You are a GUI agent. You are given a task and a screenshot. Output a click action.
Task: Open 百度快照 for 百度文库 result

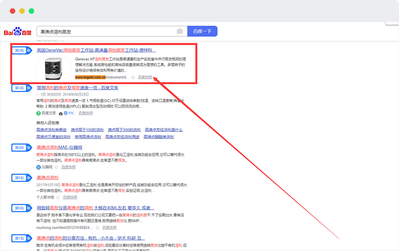pyautogui.click(x=86, y=113)
